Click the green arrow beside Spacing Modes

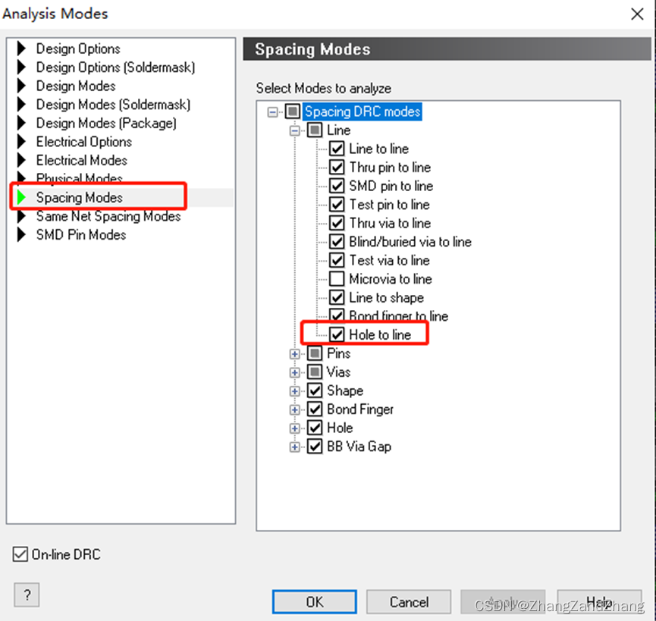click(x=21, y=198)
